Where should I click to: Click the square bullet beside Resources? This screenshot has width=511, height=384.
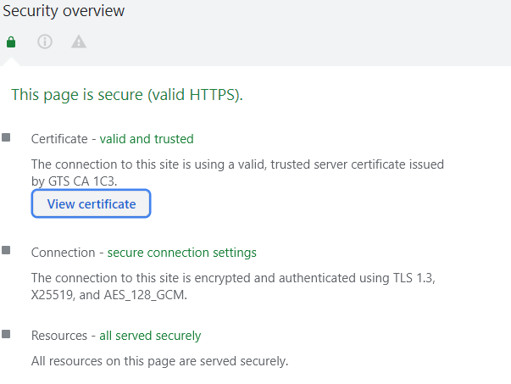pyautogui.click(x=7, y=335)
